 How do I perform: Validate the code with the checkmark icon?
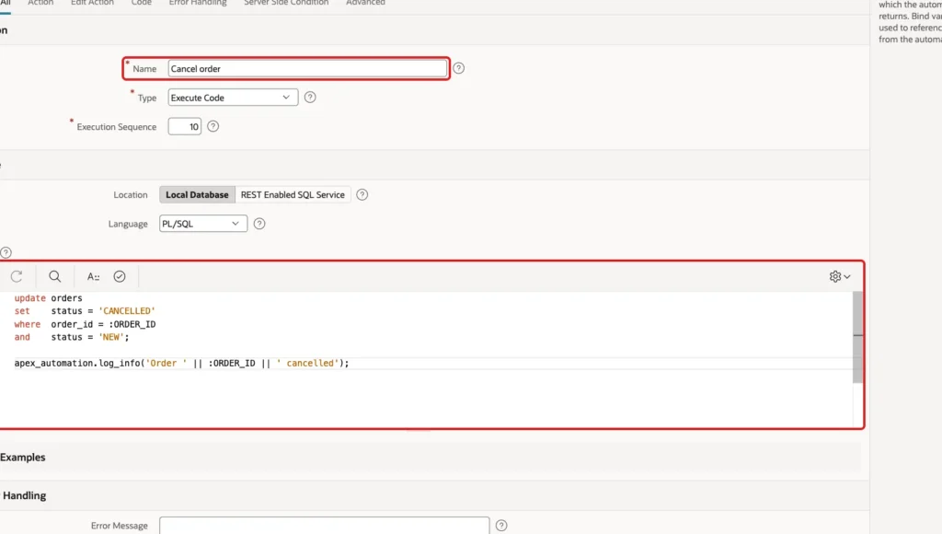pos(120,276)
